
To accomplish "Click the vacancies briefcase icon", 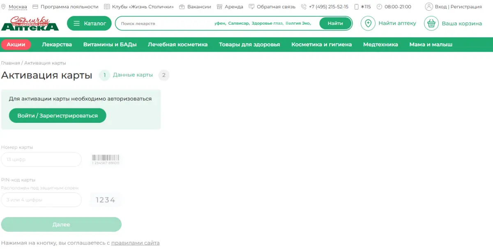I will coord(182,7).
